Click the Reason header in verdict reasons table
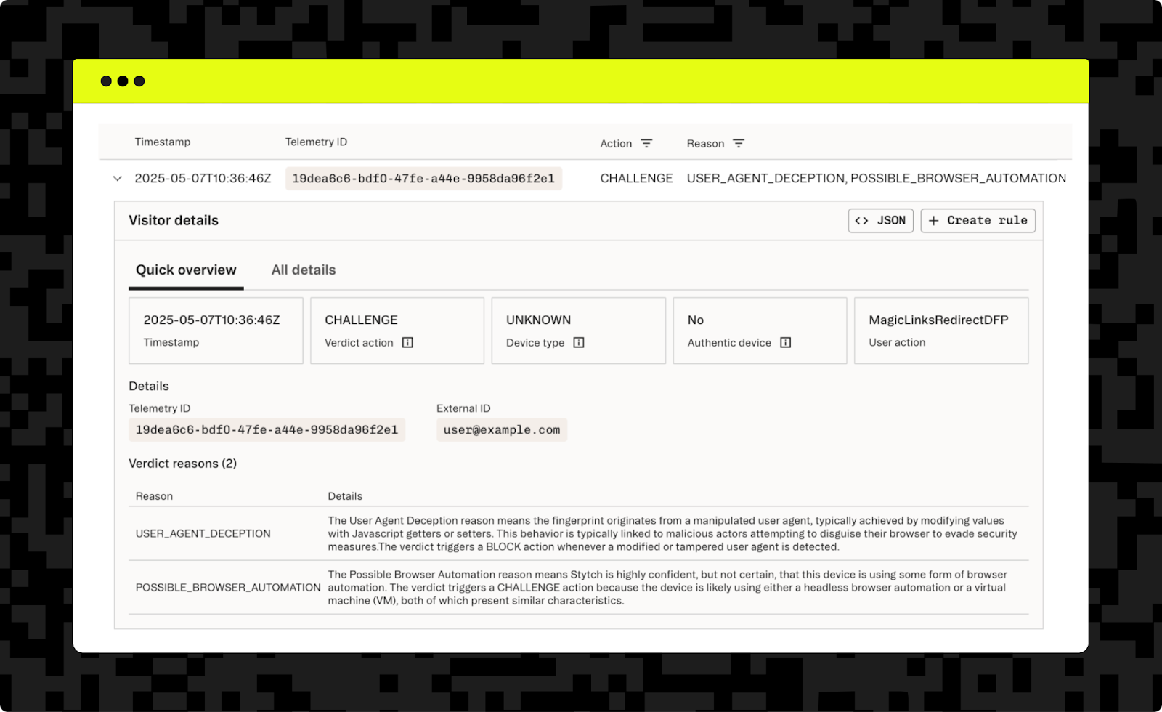 click(x=154, y=496)
